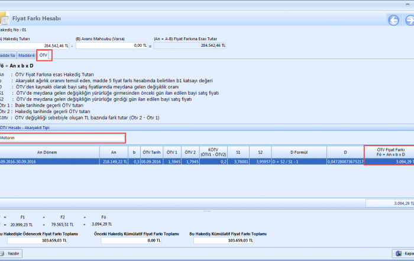This screenshot has height=261, width=414.
Task: Click the Avans Mahsubu input field
Action: point(111,45)
